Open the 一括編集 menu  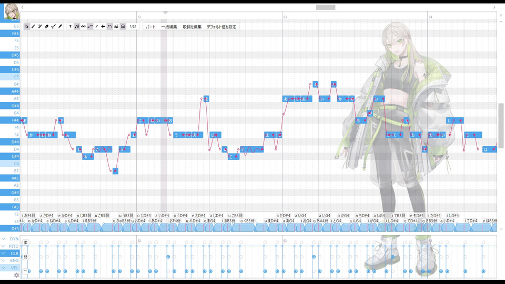pos(169,27)
